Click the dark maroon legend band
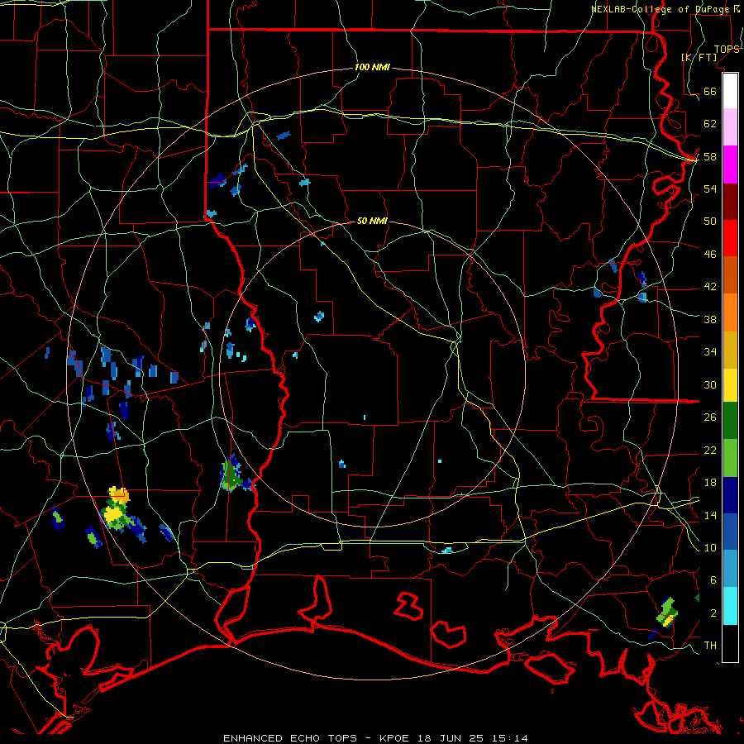 point(730,202)
